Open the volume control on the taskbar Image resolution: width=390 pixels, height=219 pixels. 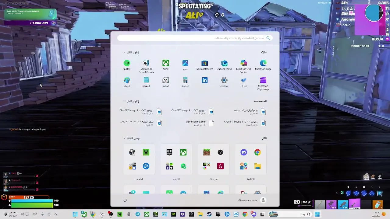(22, 214)
